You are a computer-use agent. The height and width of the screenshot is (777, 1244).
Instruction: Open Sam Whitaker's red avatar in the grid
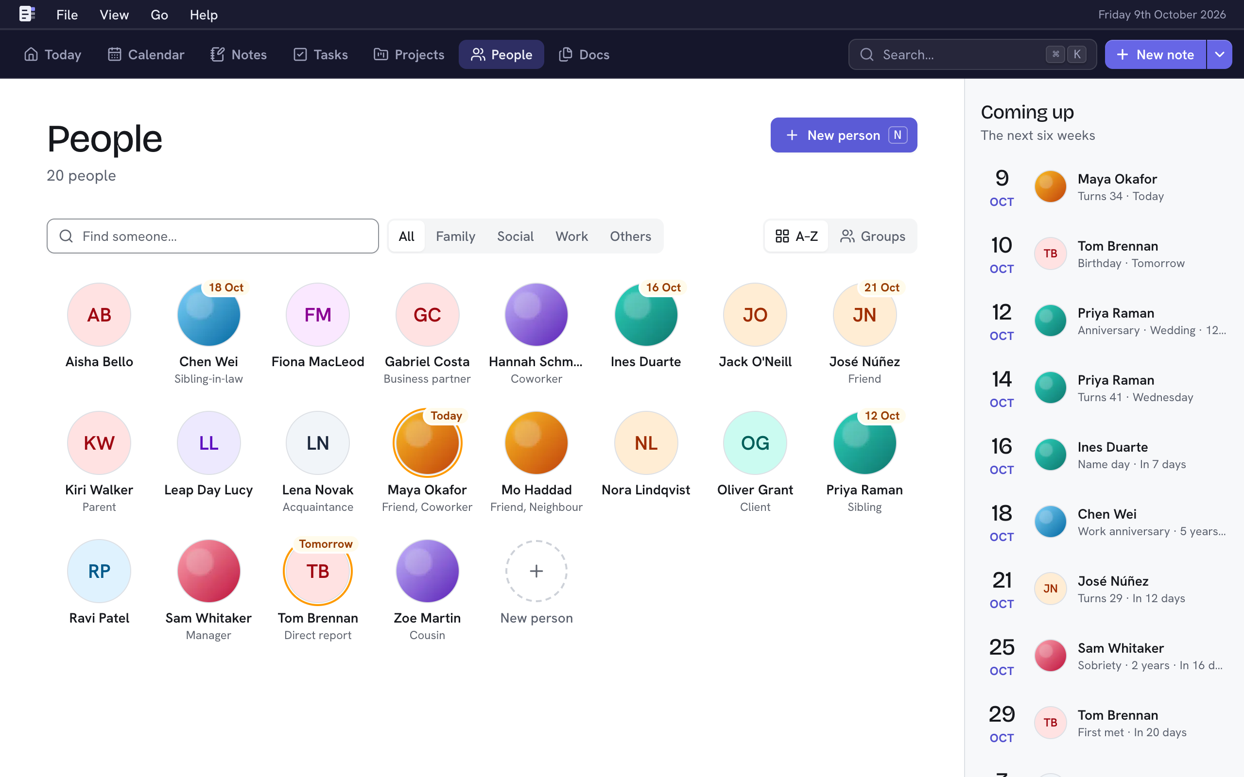coord(208,571)
